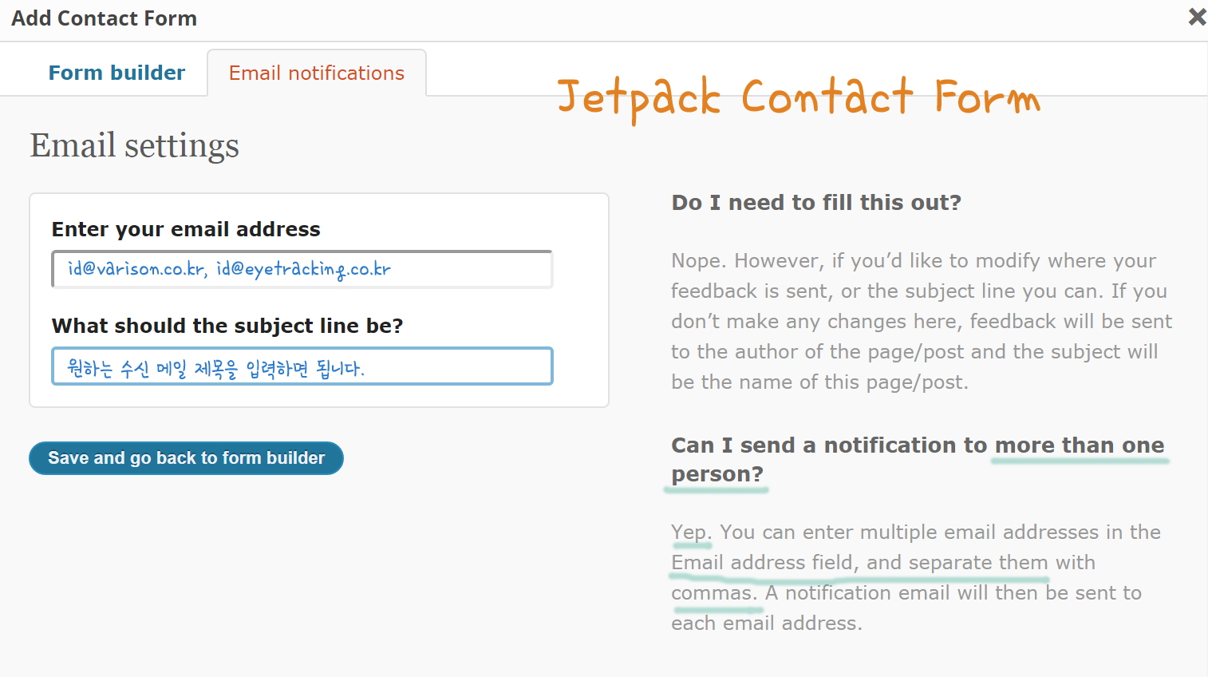The image size is (1208, 677).
Task: Click the Add Contact Form title
Action: point(105,18)
